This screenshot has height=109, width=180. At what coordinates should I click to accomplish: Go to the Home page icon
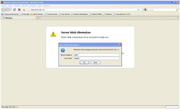coord(24,10)
